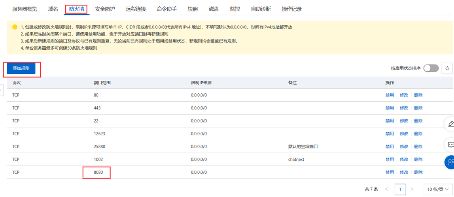The image size is (454, 197).
Task: Click the 添加规则 button
Action: point(21,68)
